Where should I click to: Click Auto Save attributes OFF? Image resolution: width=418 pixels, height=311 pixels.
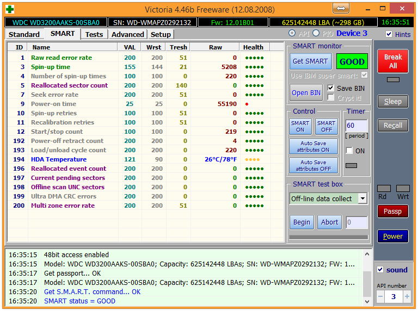pos(313,165)
